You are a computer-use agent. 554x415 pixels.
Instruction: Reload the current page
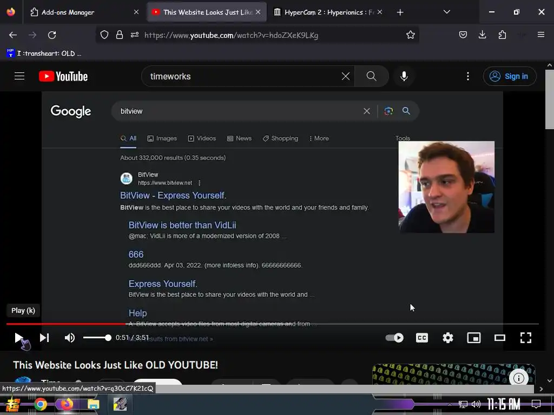point(52,35)
